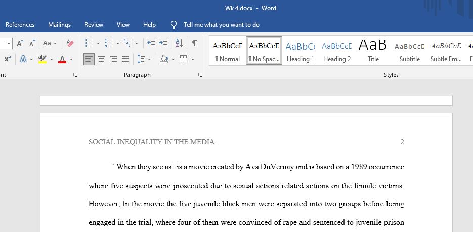
Task: Apply yellow text highlight color
Action: (42, 59)
